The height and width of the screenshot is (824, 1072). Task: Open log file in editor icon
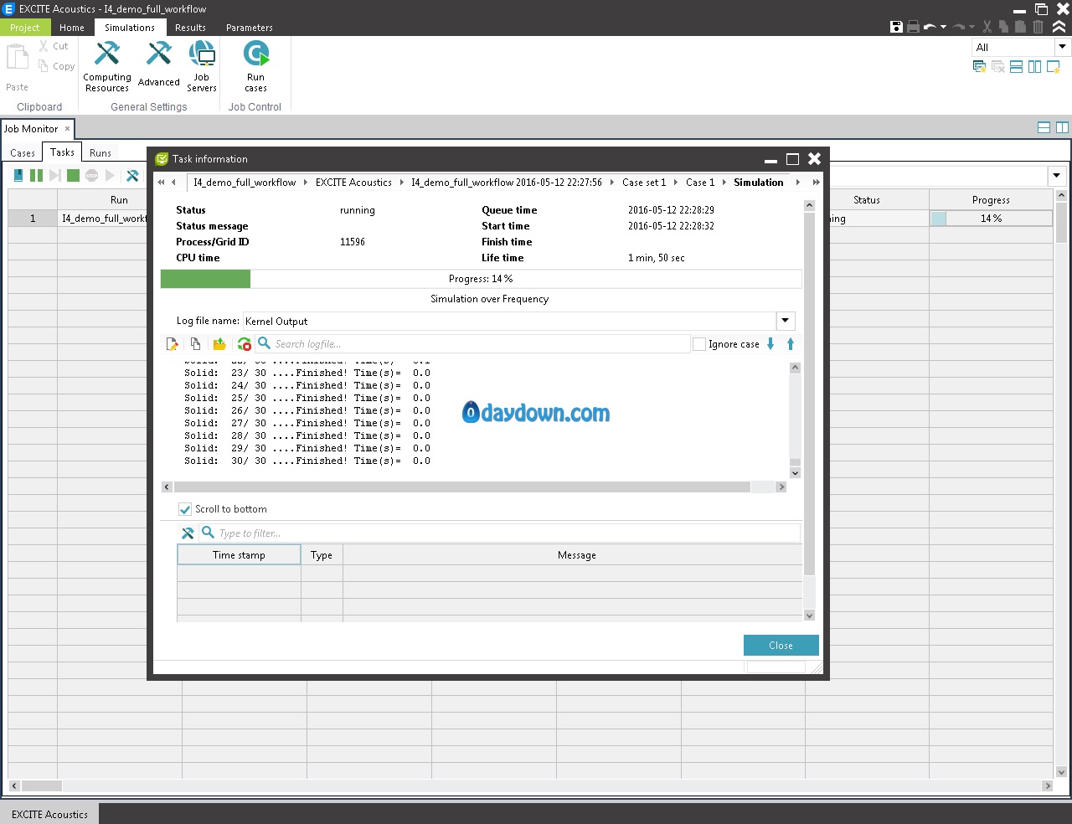[173, 344]
